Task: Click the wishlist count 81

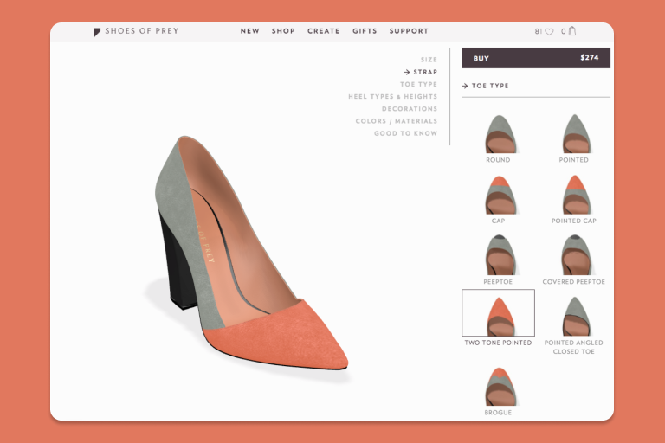Action: [539, 31]
